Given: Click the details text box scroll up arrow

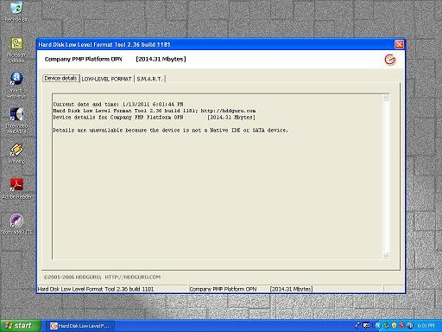Looking at the screenshot, I should [386, 99].
